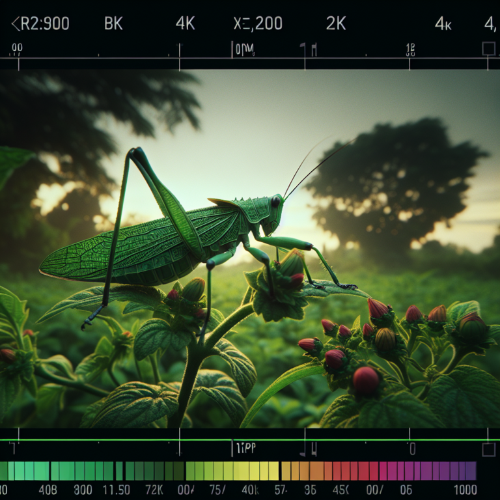Click the 1B marker on top ruler
Viewport: 500px width, 500px height.
[410, 49]
